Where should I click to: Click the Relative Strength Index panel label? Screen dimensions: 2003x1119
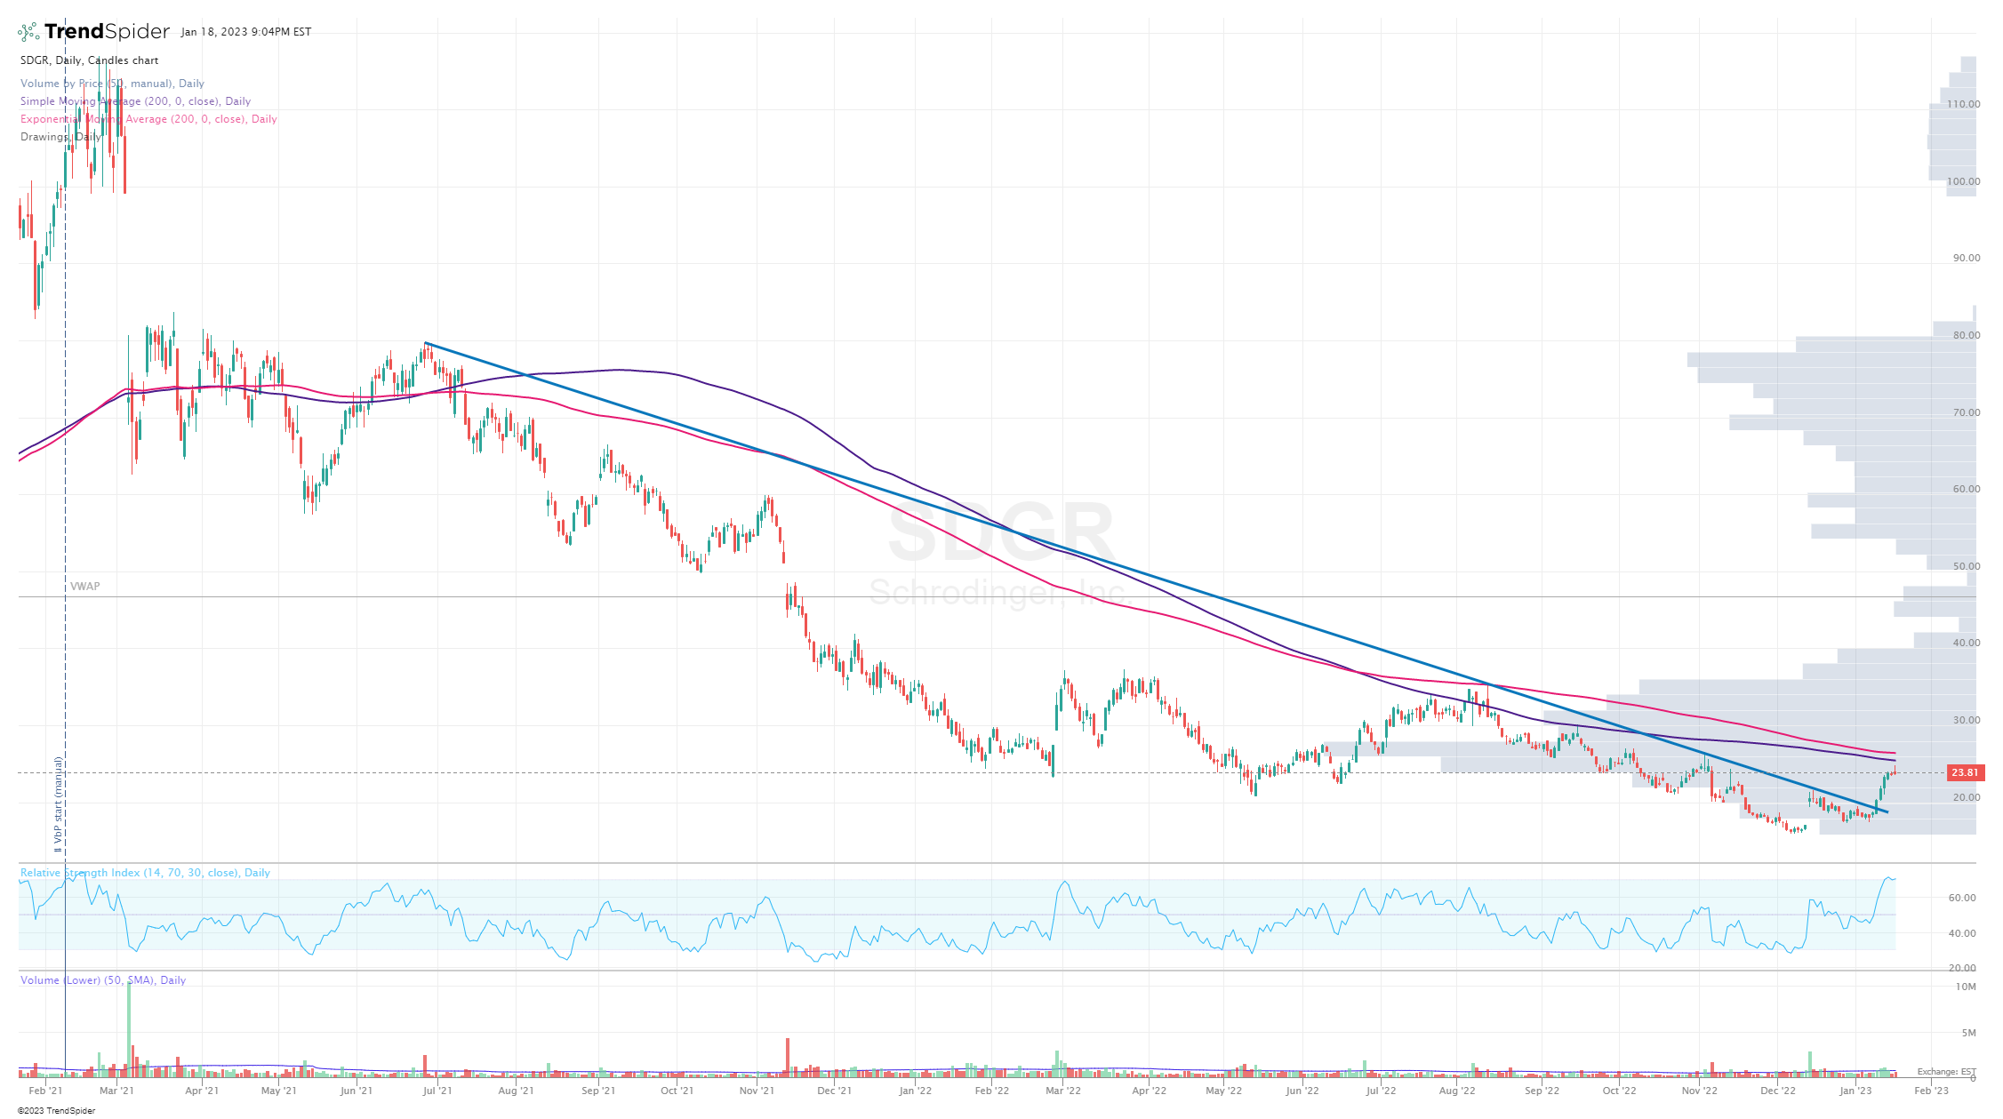[x=145, y=873]
